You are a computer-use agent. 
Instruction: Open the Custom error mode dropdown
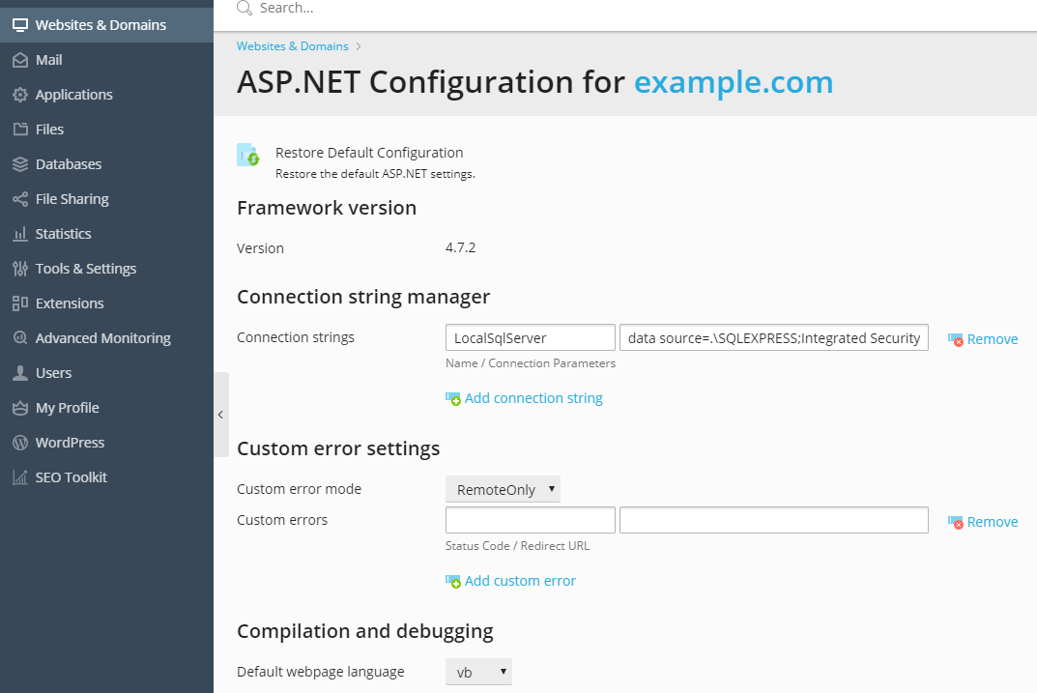[503, 489]
